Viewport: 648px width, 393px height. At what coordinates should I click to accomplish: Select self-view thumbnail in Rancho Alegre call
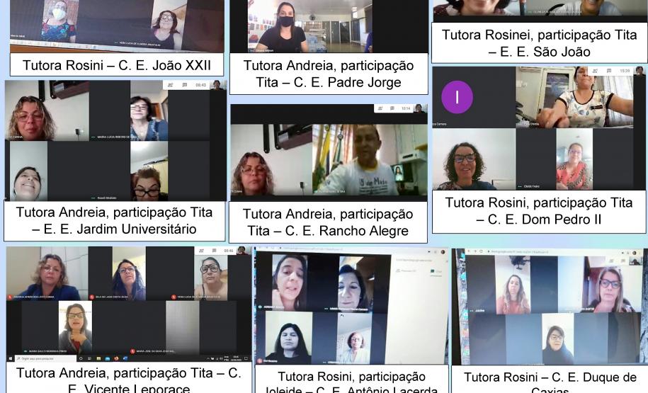coord(419,108)
